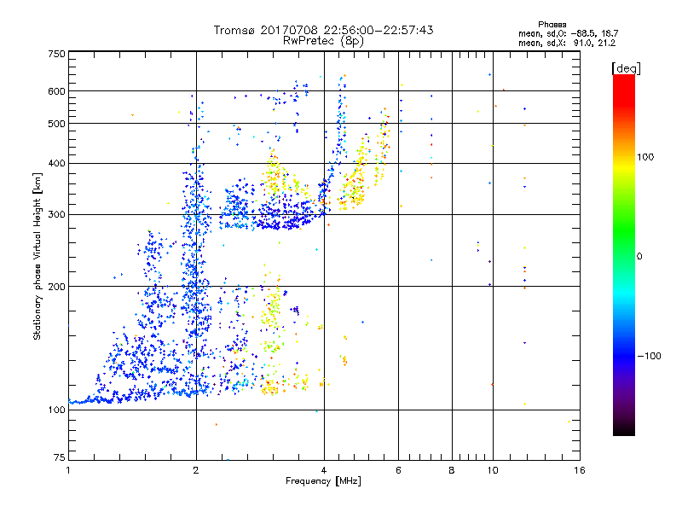Click the '200' y-axis tick label
The height and width of the screenshot is (512, 682).
(56, 287)
